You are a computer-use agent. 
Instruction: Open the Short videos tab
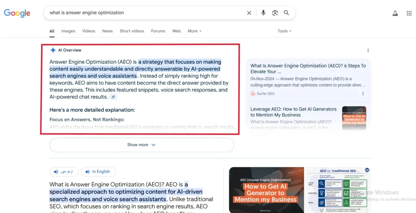(132, 31)
